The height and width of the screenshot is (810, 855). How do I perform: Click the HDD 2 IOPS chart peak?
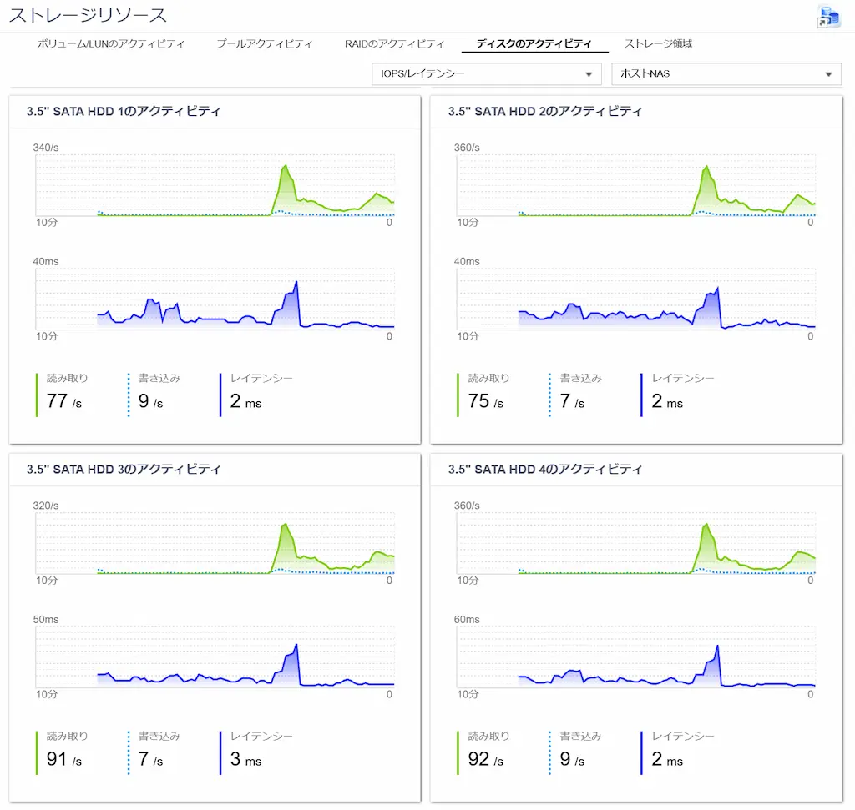click(x=706, y=167)
